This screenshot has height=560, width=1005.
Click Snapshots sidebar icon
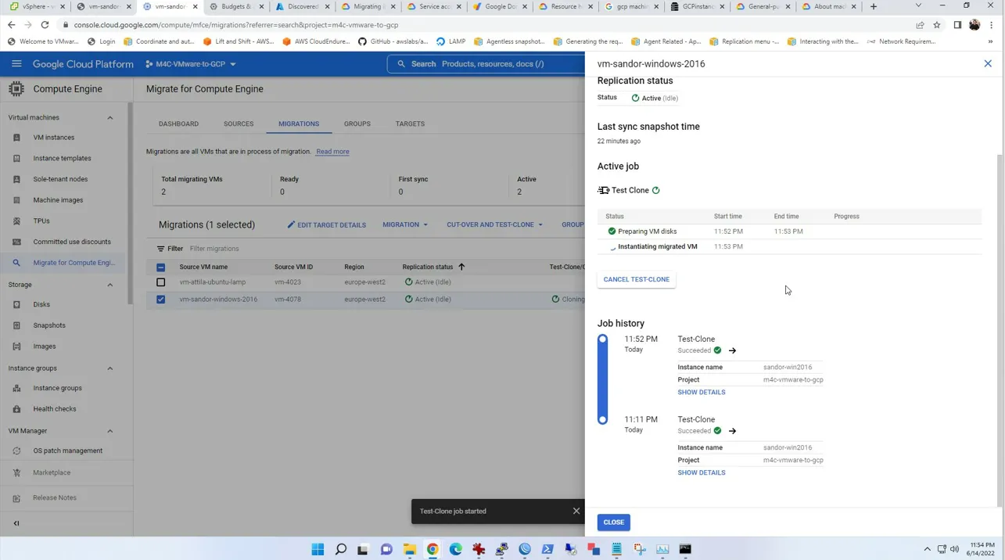[16, 325]
